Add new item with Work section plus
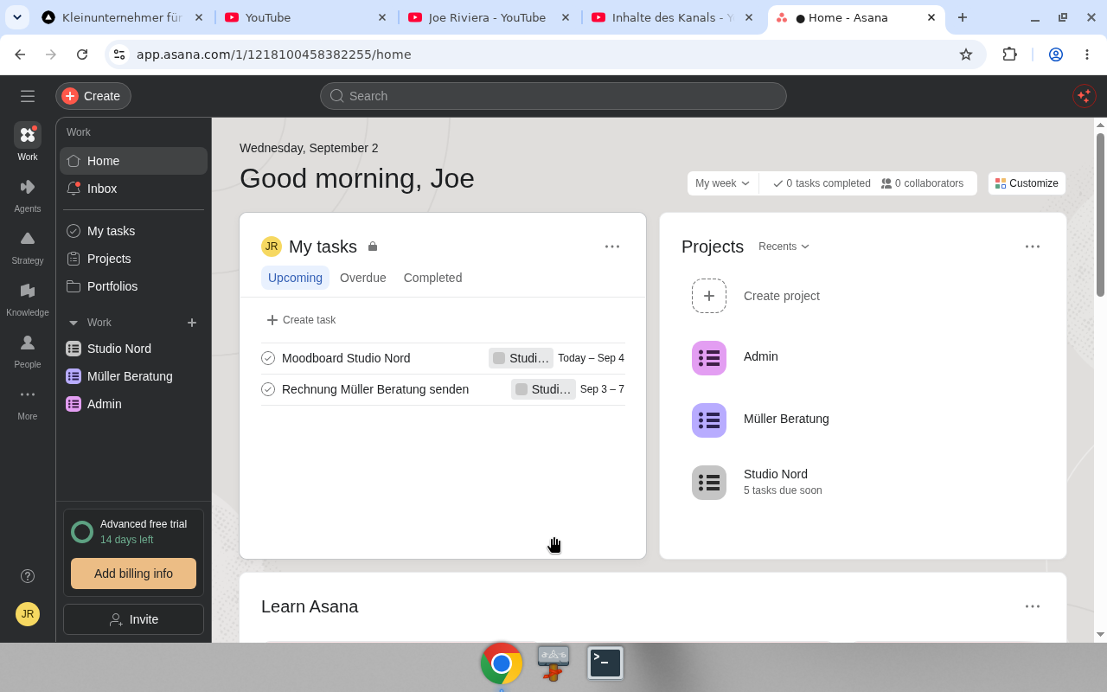 coord(192,323)
